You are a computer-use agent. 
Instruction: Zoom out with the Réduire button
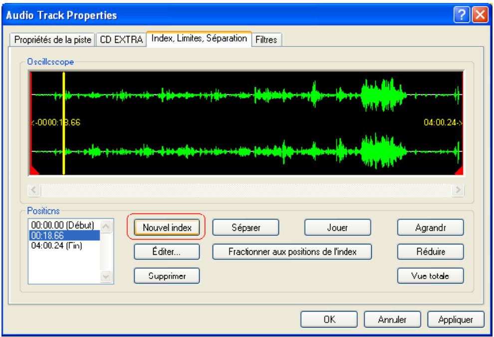click(x=430, y=252)
